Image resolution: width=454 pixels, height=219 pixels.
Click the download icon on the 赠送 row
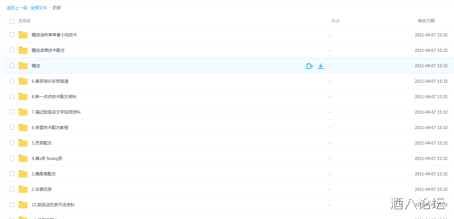pos(320,66)
